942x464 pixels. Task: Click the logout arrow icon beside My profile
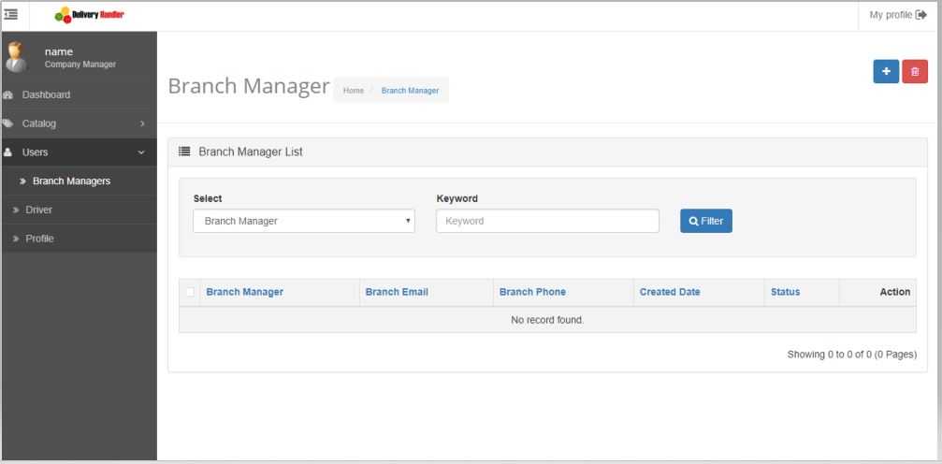click(921, 15)
